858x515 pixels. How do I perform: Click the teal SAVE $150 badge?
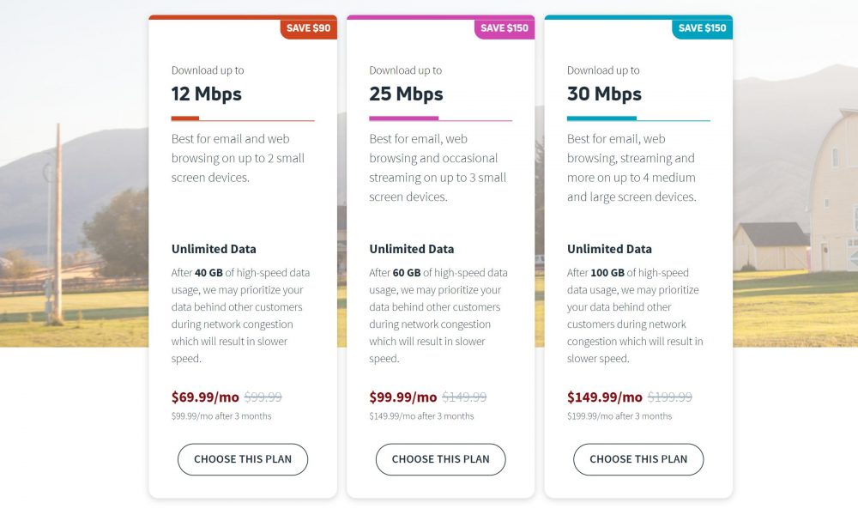(x=702, y=28)
